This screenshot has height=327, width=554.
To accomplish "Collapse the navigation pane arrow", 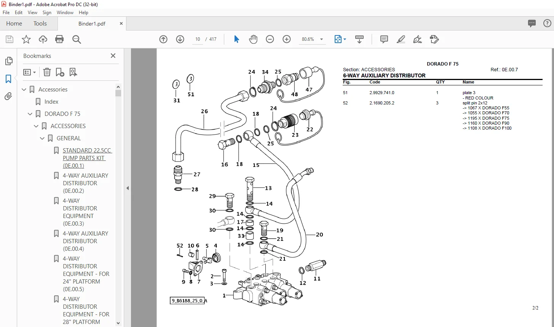I will [x=128, y=188].
